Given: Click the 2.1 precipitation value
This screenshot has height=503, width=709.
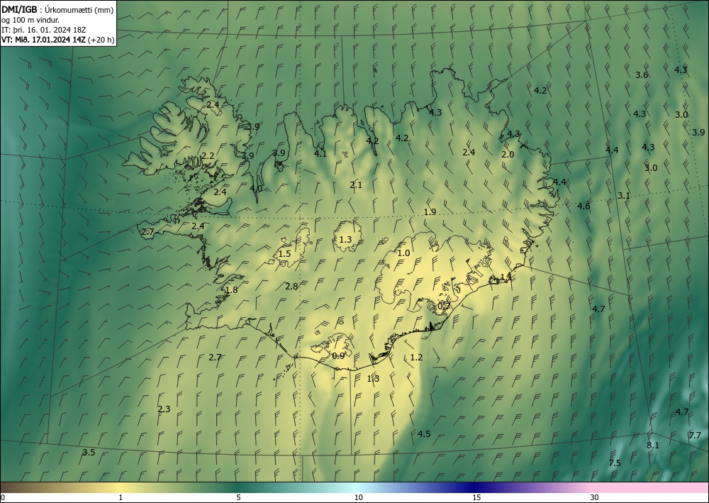Looking at the screenshot, I should click(x=356, y=185).
